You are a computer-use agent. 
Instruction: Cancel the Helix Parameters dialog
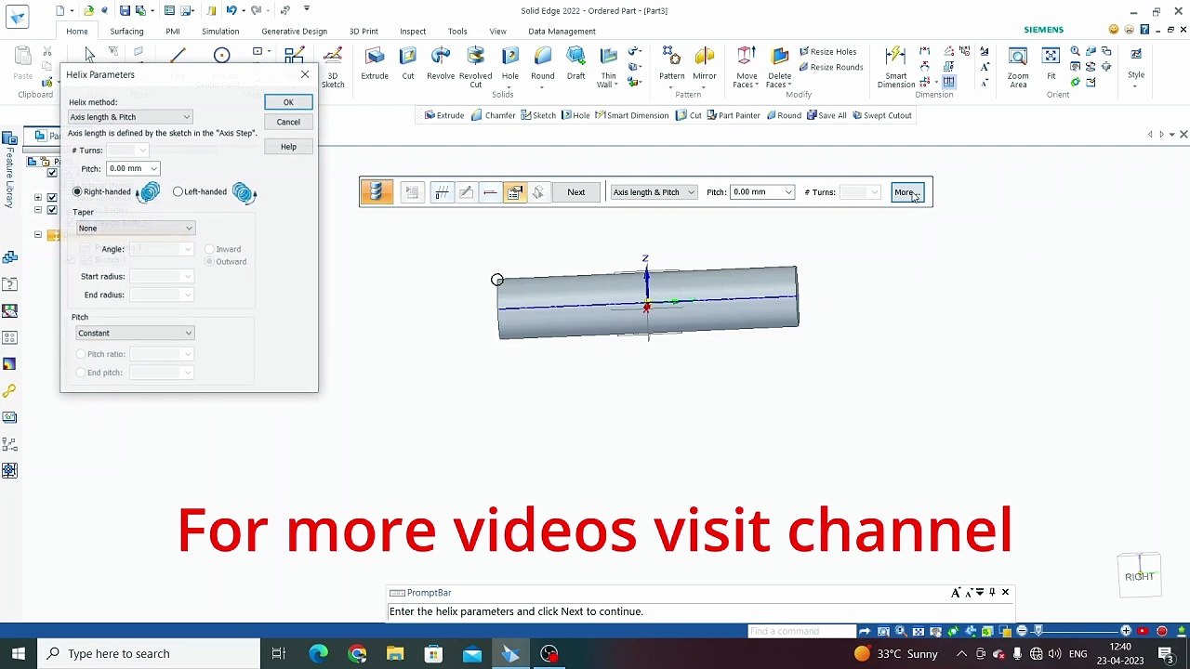(x=288, y=123)
